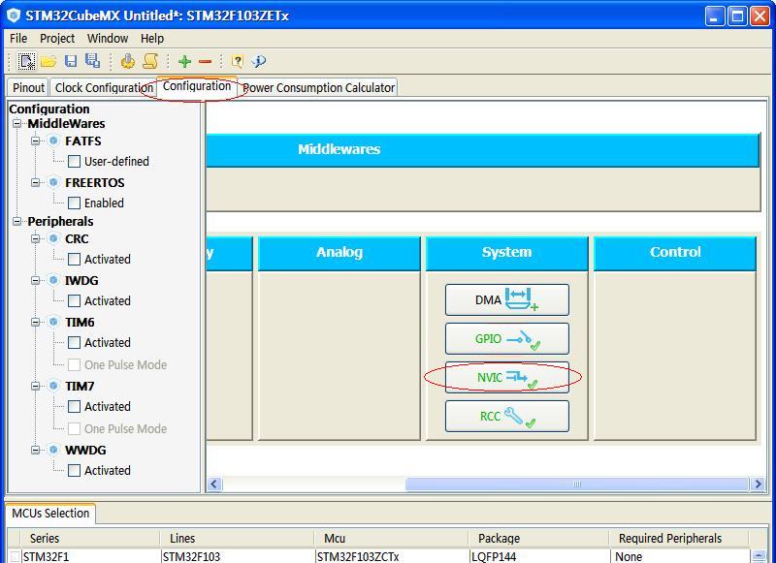Click the horizontal scrollbar right arrow

pos(758,484)
